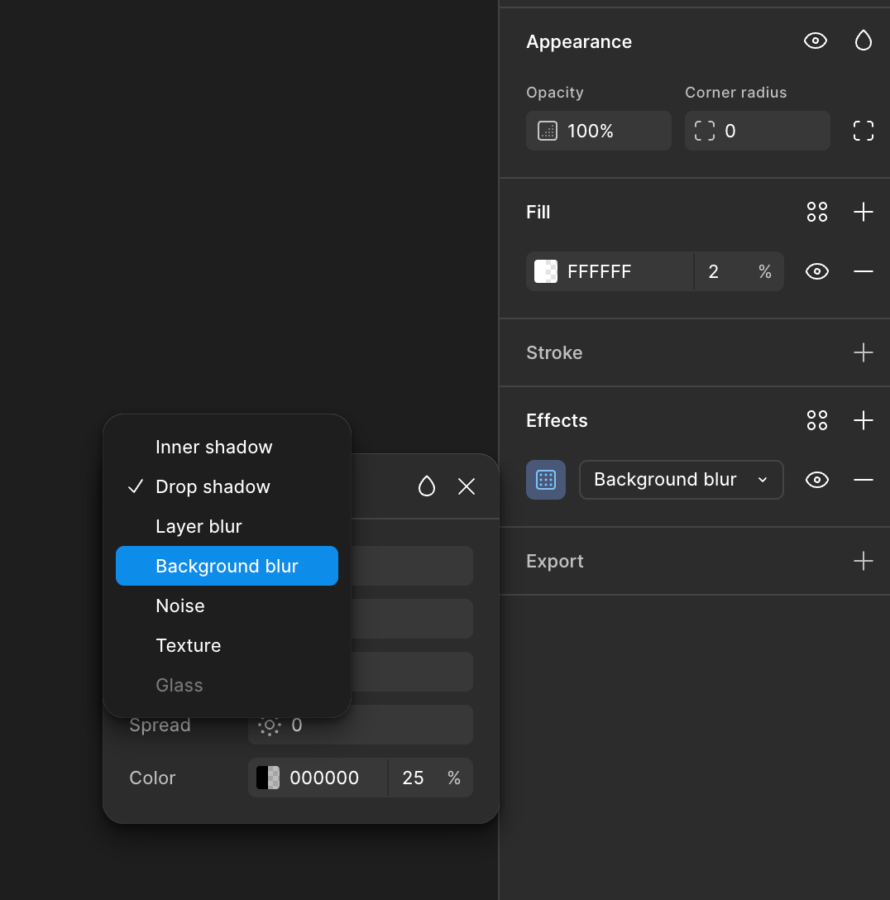The image size is (890, 900).
Task: Hide the Background blur effect
Action: (816, 480)
